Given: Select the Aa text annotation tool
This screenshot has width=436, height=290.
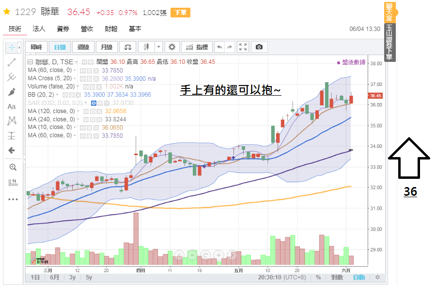Looking at the screenshot, I should click(12, 106).
